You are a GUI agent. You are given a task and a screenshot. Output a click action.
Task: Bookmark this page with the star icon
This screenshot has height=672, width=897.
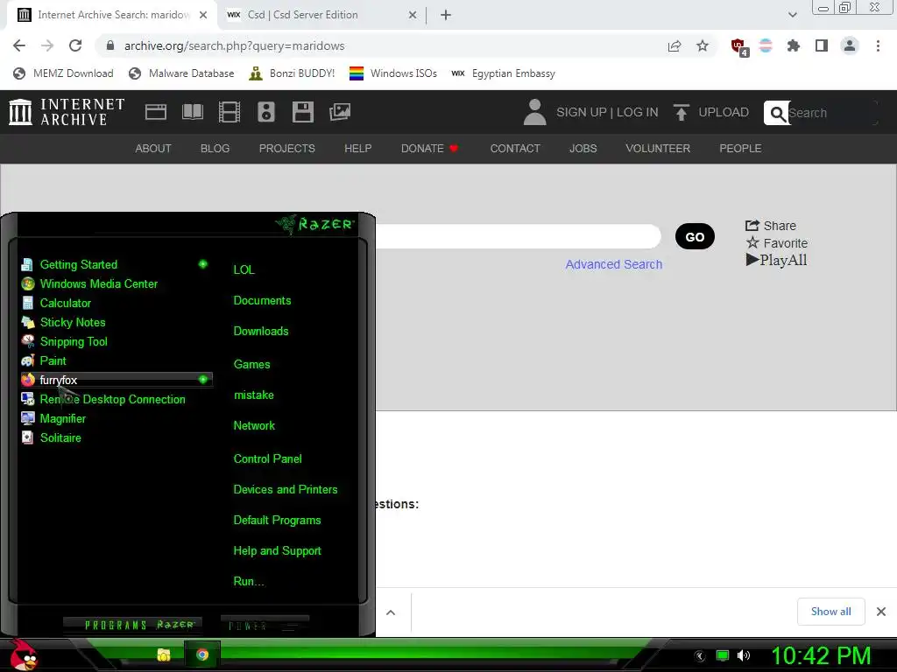pyautogui.click(x=703, y=45)
